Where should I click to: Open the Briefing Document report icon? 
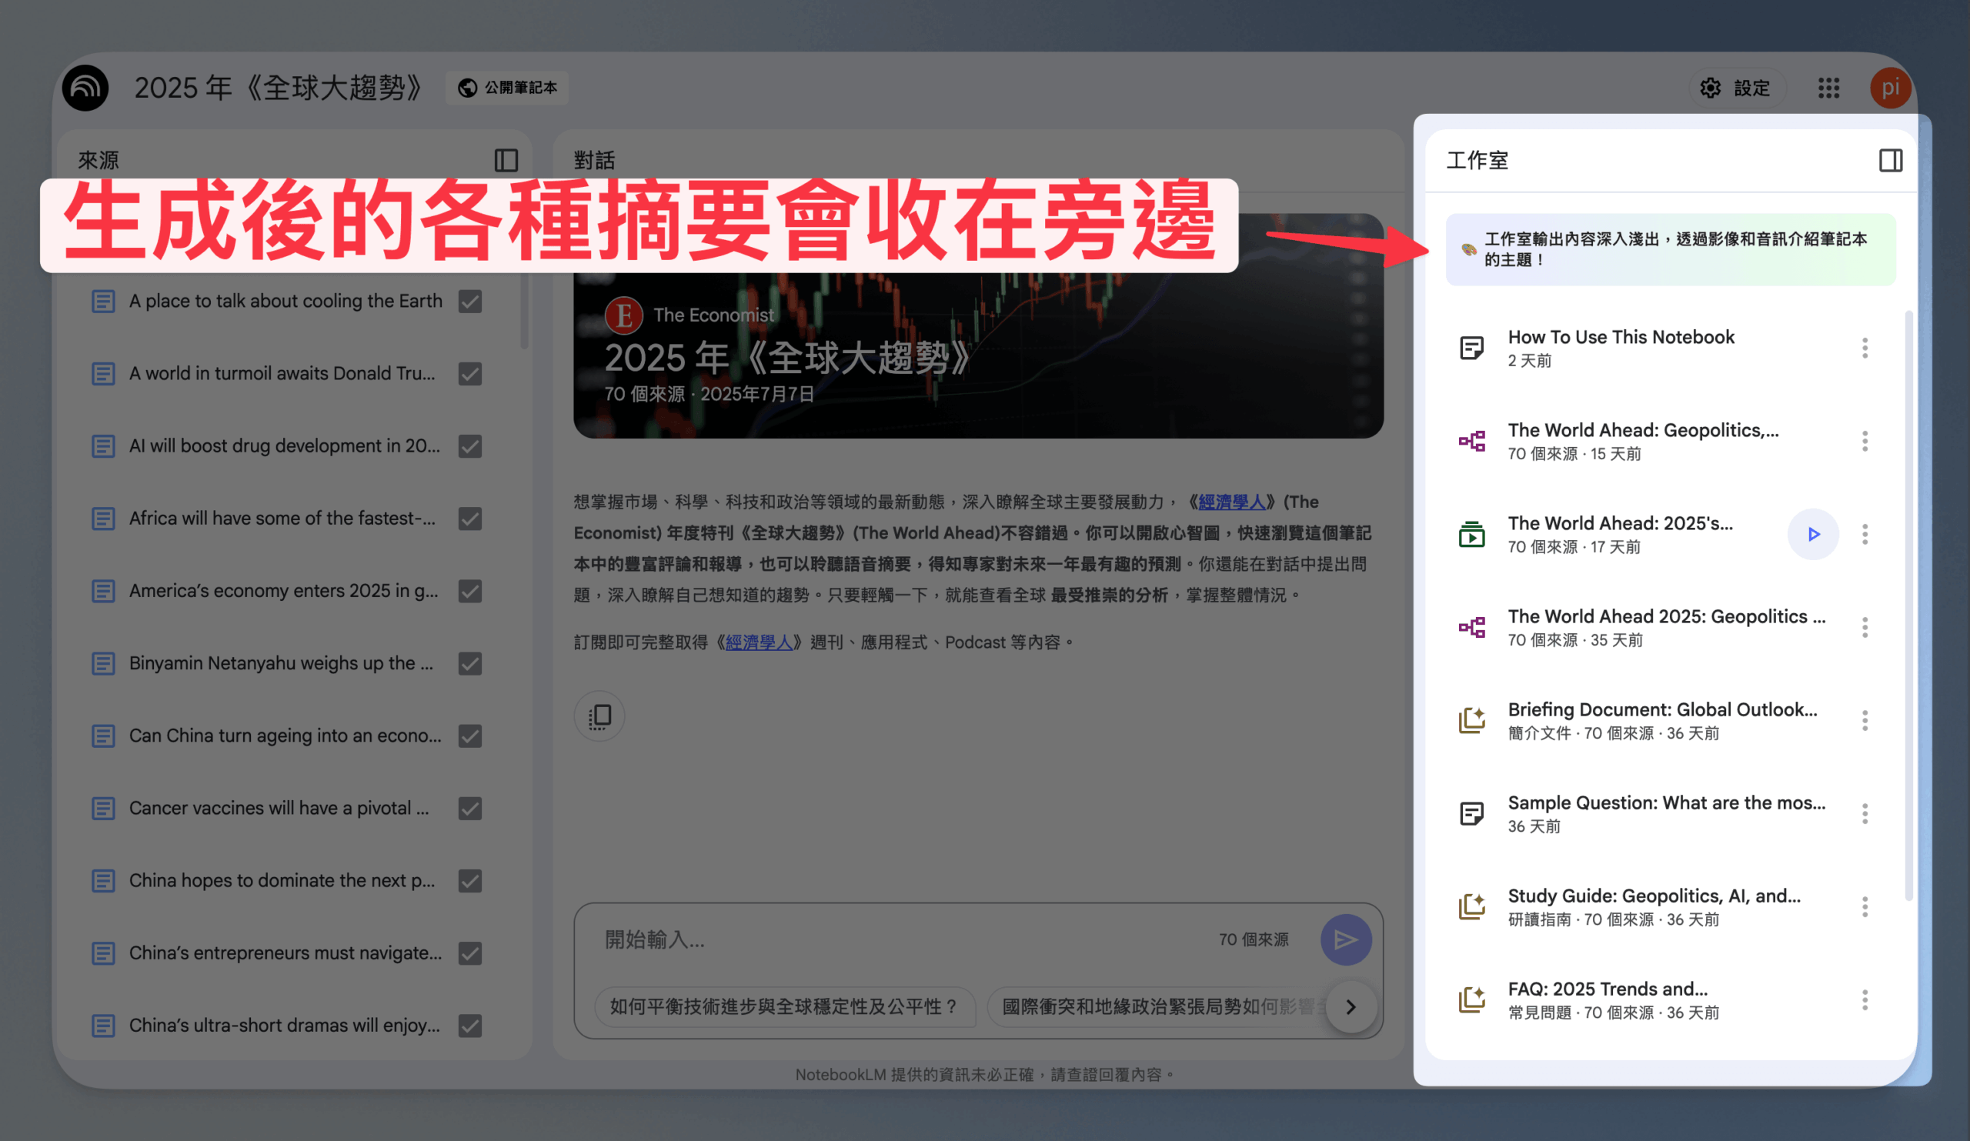point(1471,721)
